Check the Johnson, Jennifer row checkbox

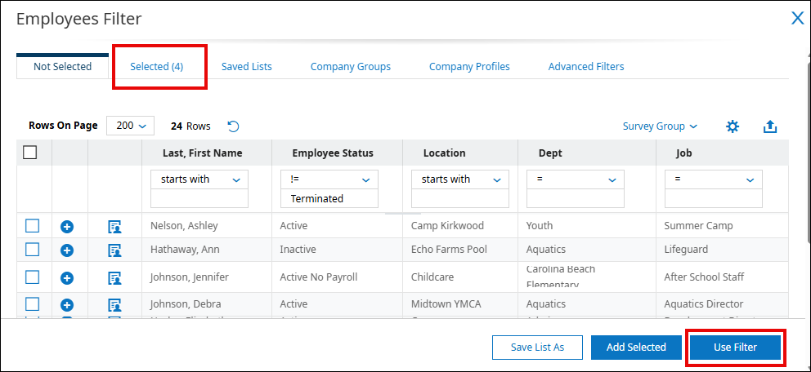tap(32, 277)
